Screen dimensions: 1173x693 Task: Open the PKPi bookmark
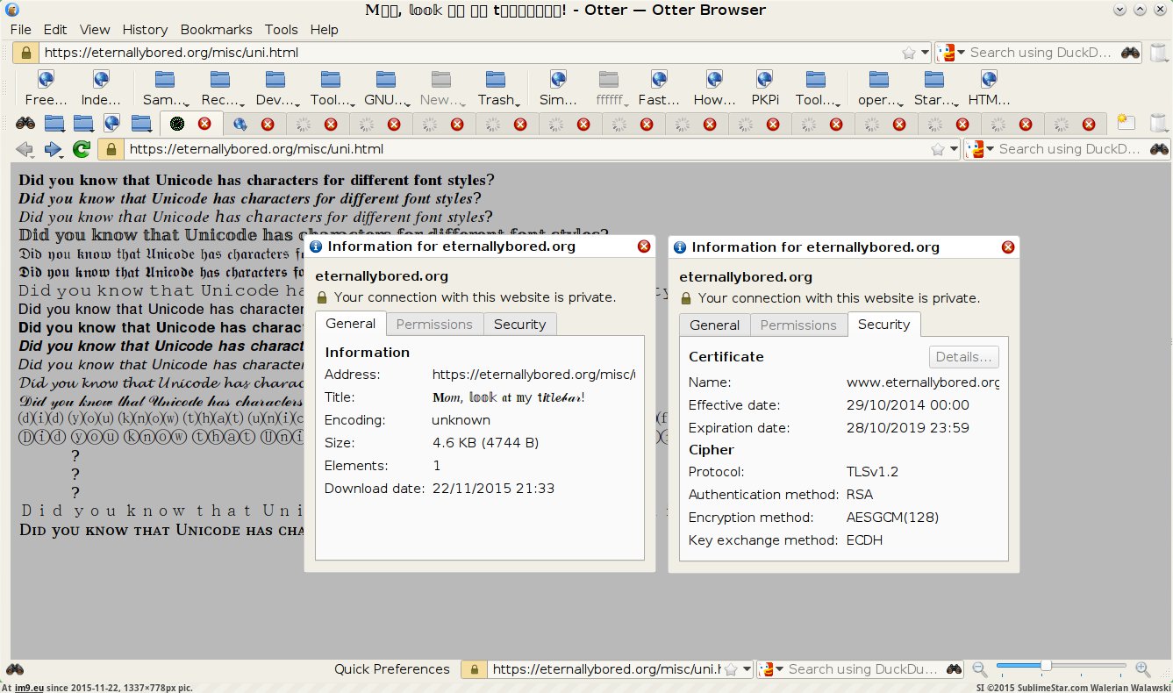pyautogui.click(x=765, y=89)
